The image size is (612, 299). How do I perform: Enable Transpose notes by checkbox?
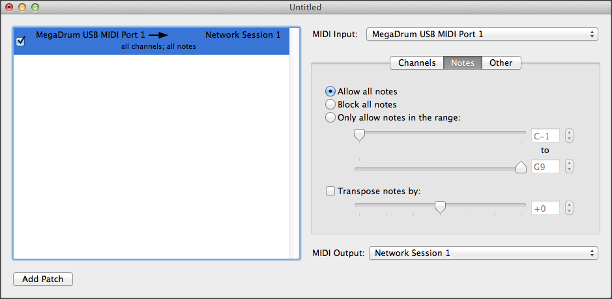(x=330, y=191)
